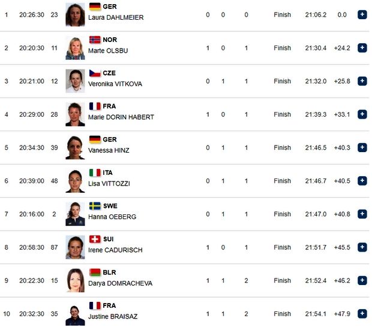Open Hanna OEBERG's profile link

point(112,217)
